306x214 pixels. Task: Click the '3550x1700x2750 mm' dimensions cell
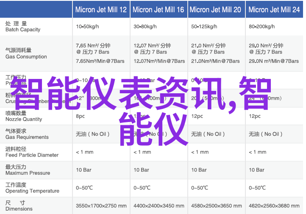(x=101, y=206)
